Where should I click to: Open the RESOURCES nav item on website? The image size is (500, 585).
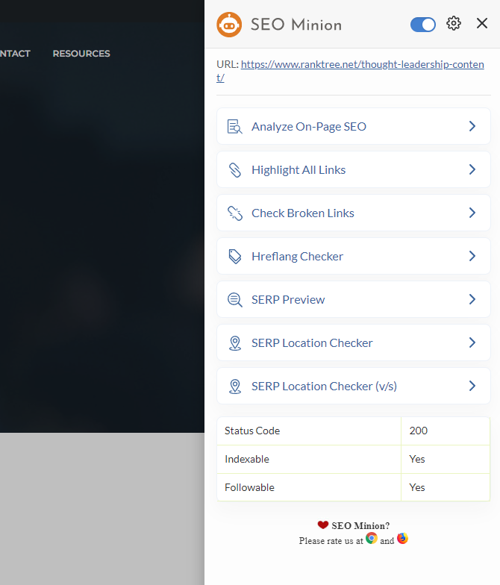(81, 54)
